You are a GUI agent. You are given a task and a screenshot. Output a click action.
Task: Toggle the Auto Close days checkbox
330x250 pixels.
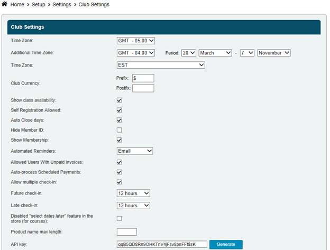click(x=119, y=120)
